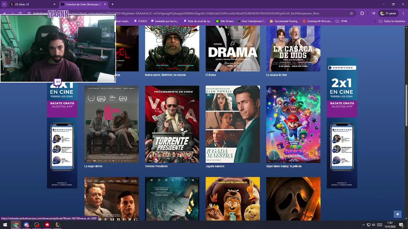The image size is (408, 229).
Task: Open the 'baneado por burro...' bookmark
Action: tap(164, 21)
